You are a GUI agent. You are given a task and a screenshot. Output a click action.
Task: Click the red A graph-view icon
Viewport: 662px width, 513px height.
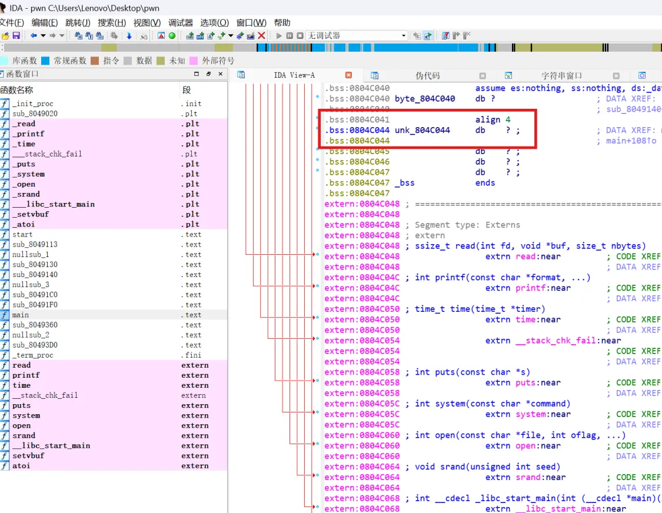point(161,36)
